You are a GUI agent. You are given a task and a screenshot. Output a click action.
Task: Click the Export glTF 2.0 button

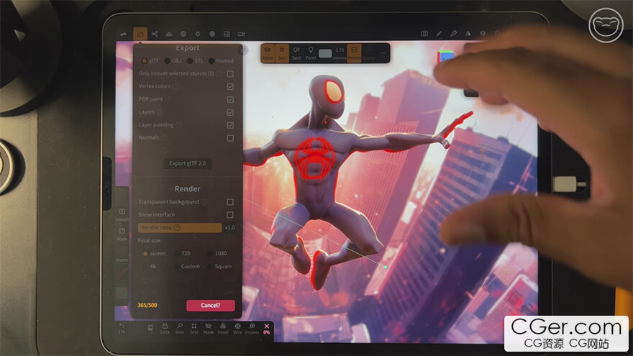pyautogui.click(x=187, y=163)
